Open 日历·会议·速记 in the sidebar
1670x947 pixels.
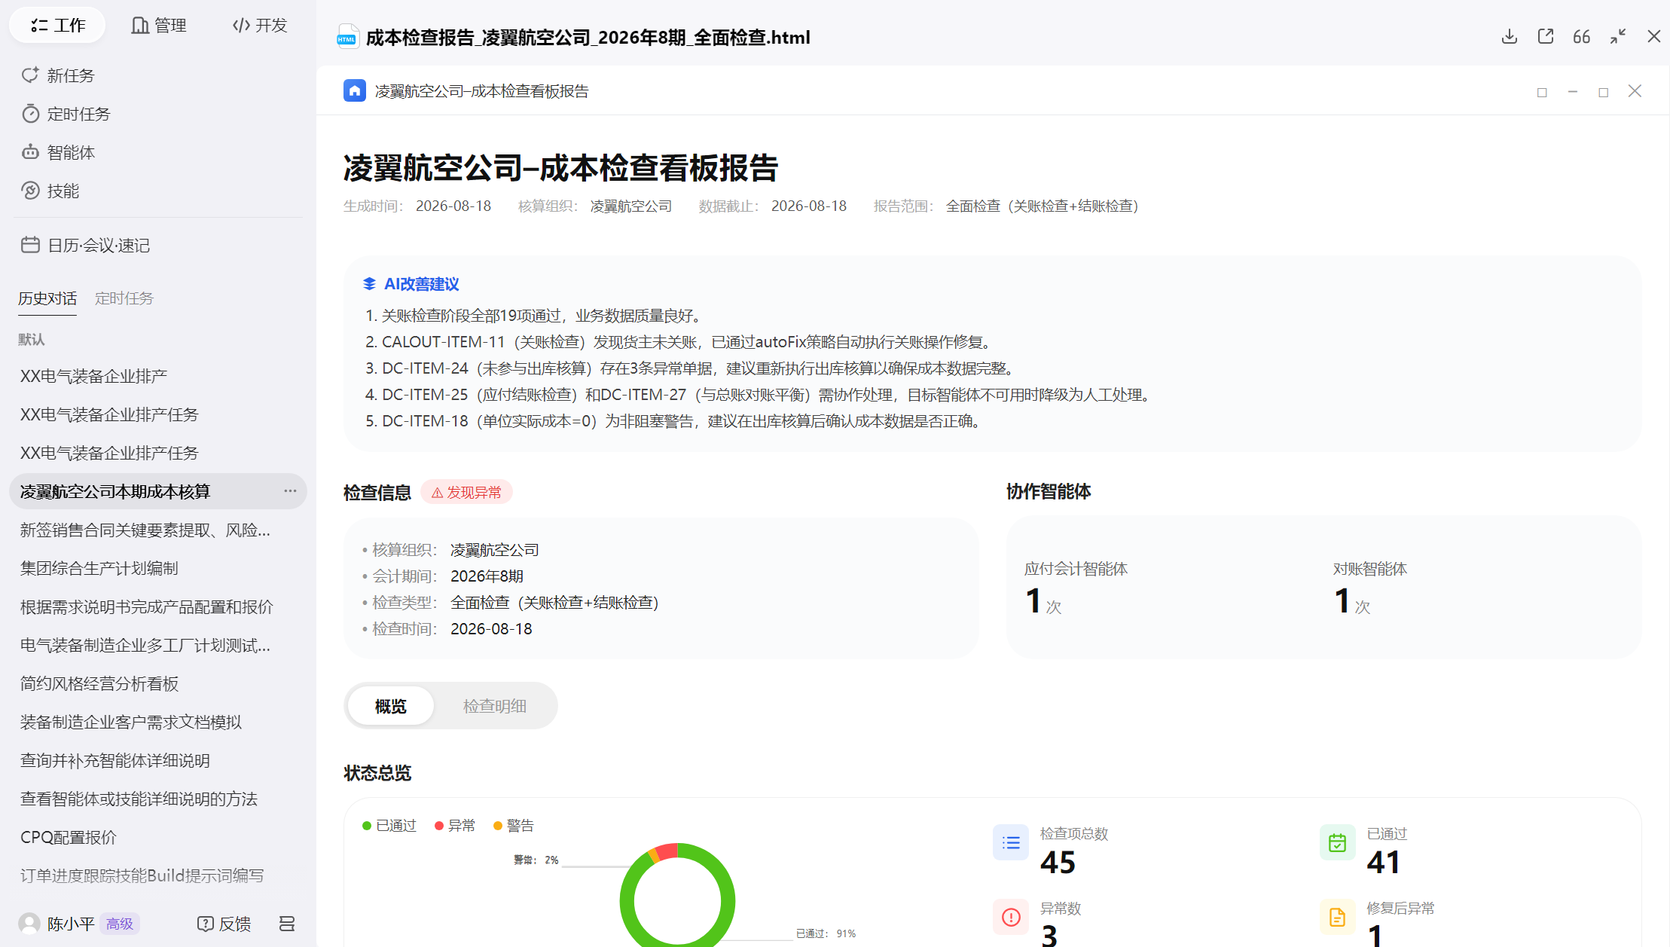[x=86, y=245]
